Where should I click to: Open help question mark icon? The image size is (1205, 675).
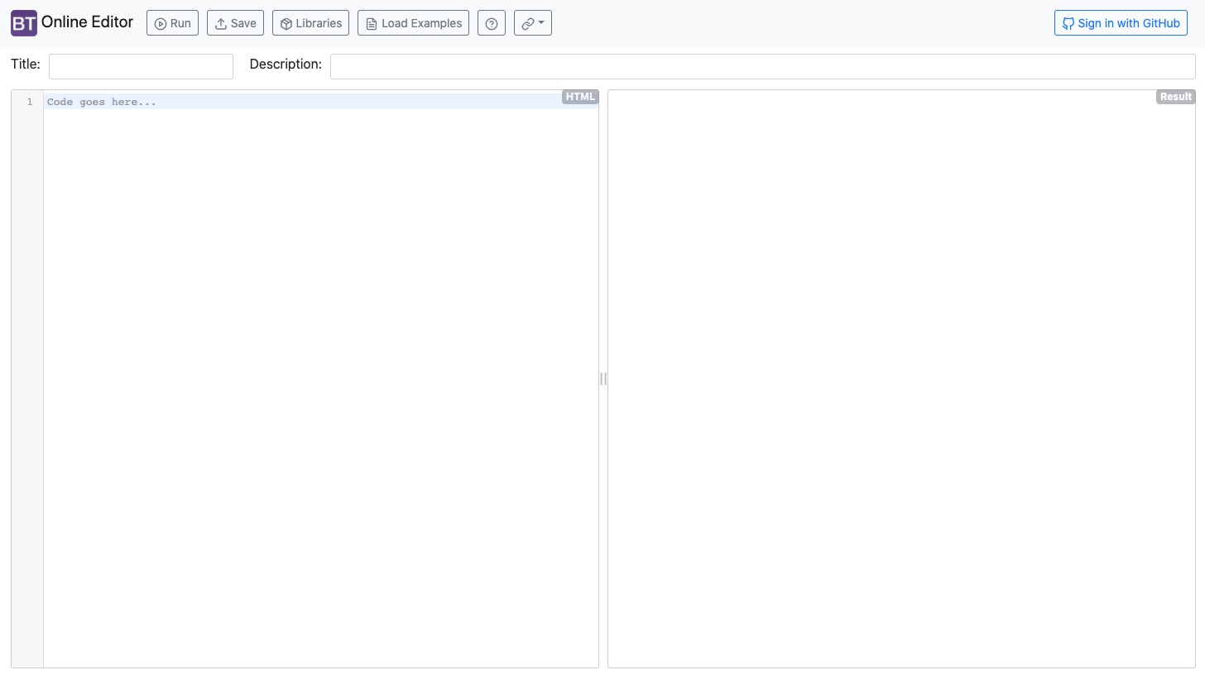pos(492,23)
